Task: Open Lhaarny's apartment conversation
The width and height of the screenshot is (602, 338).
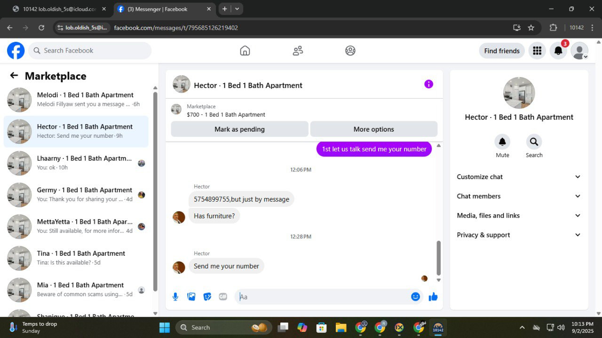Action: pyautogui.click(x=76, y=163)
